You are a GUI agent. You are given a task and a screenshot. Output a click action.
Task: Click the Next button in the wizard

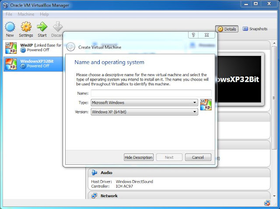(x=169, y=157)
